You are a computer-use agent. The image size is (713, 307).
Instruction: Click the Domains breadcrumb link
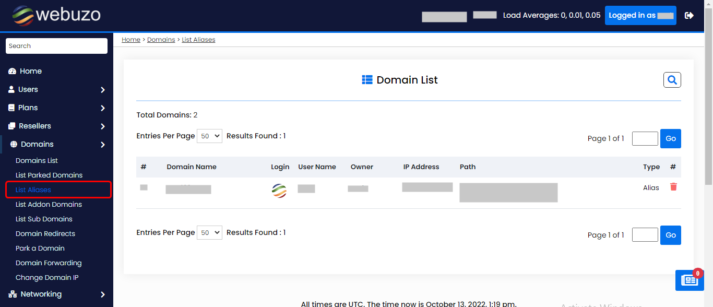(x=161, y=40)
